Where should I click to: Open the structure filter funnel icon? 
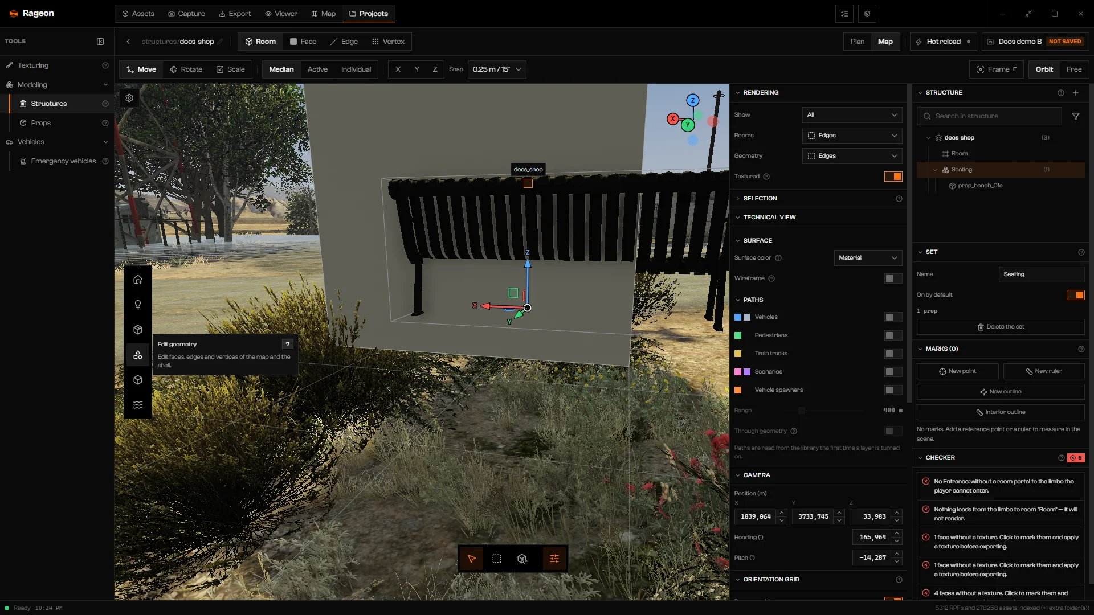(1076, 116)
